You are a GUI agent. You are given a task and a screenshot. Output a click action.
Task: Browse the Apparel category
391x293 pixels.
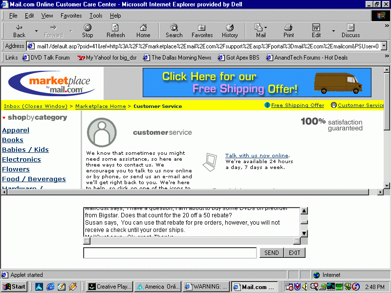click(16, 130)
